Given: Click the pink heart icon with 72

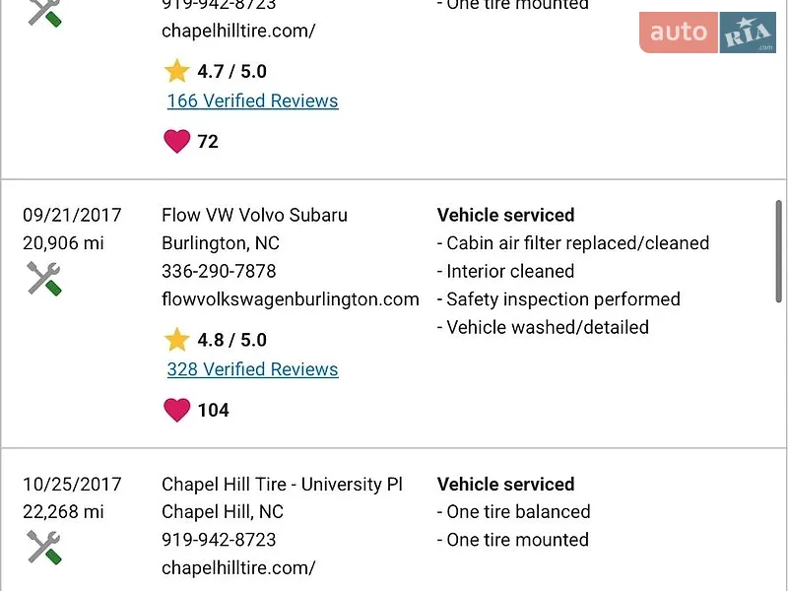Looking at the screenshot, I should click(x=177, y=141).
